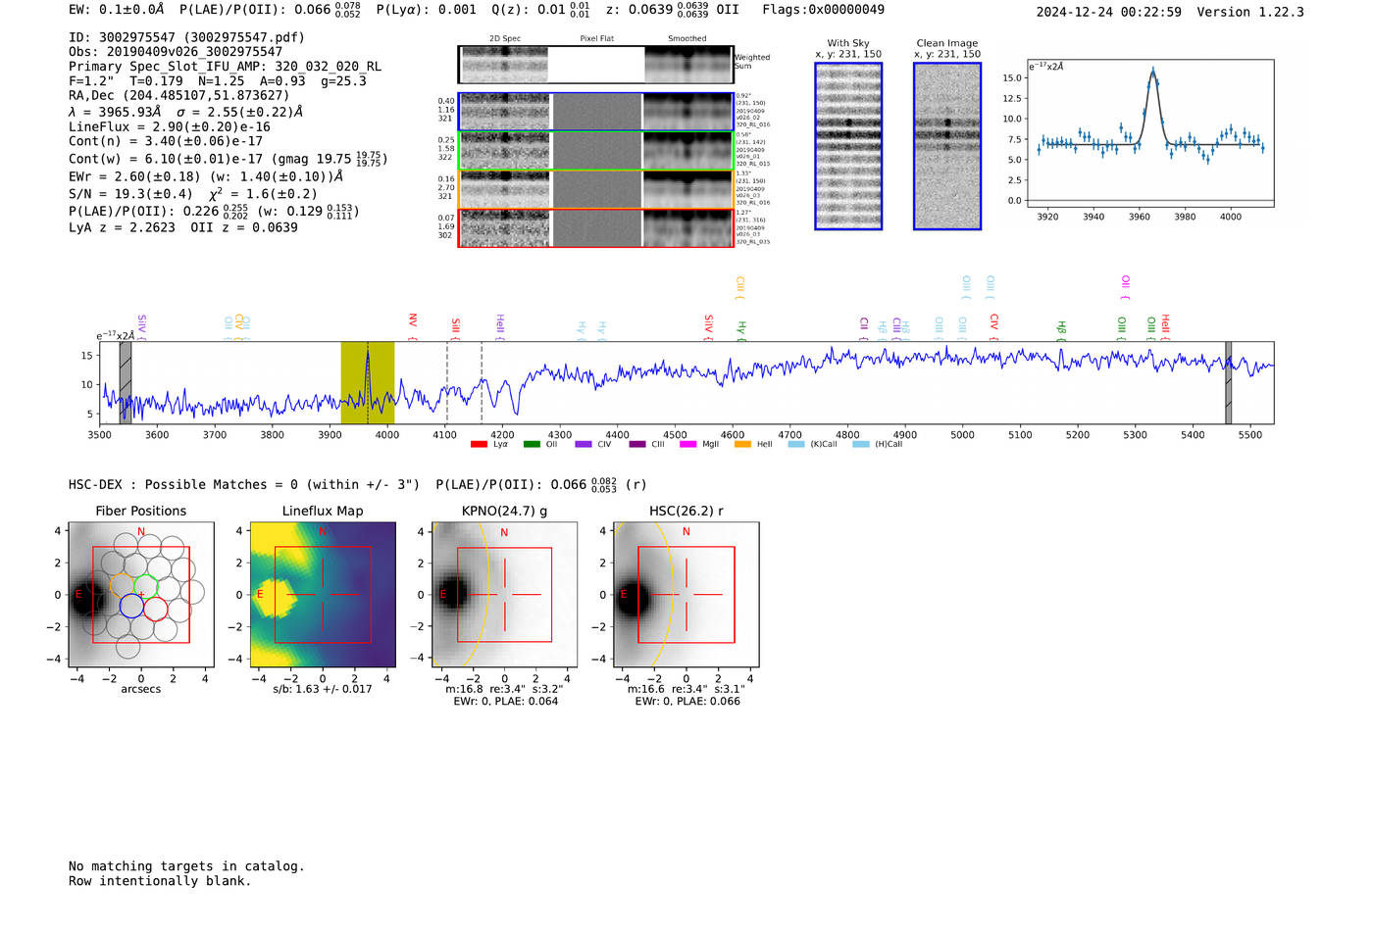The image size is (1373, 934).
Task: Click the dashed vertical line near 4100Å
Action: coord(447,382)
